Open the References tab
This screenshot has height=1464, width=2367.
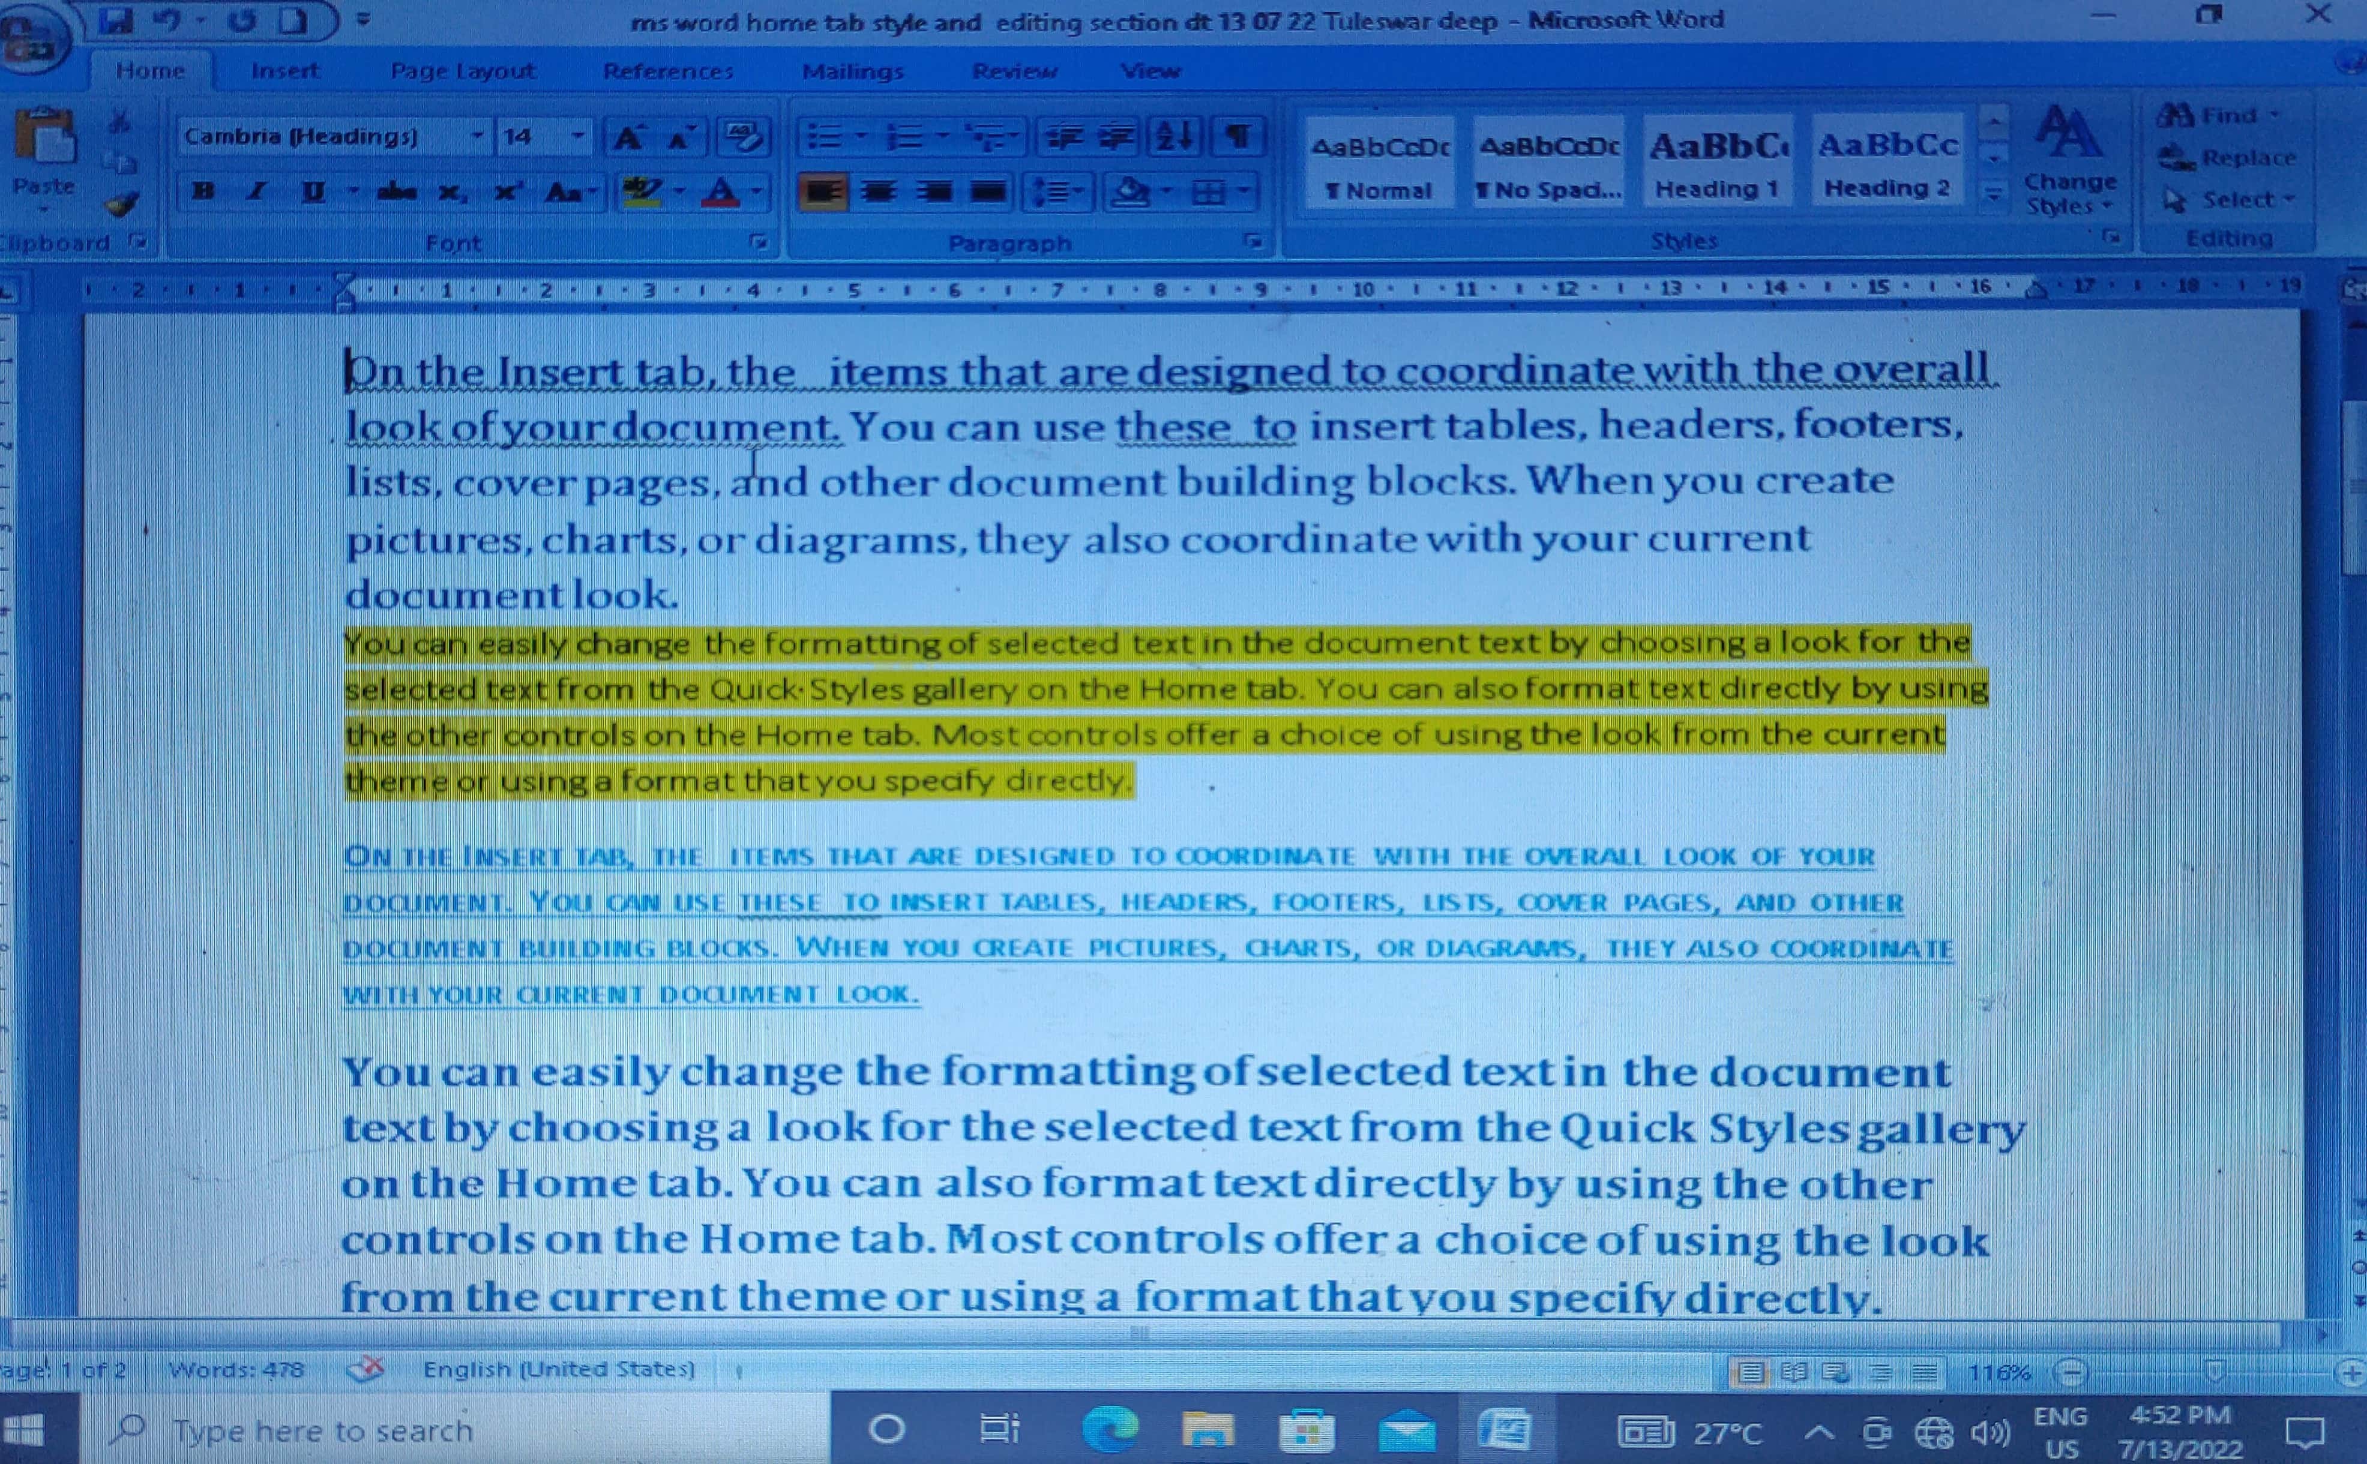click(667, 71)
